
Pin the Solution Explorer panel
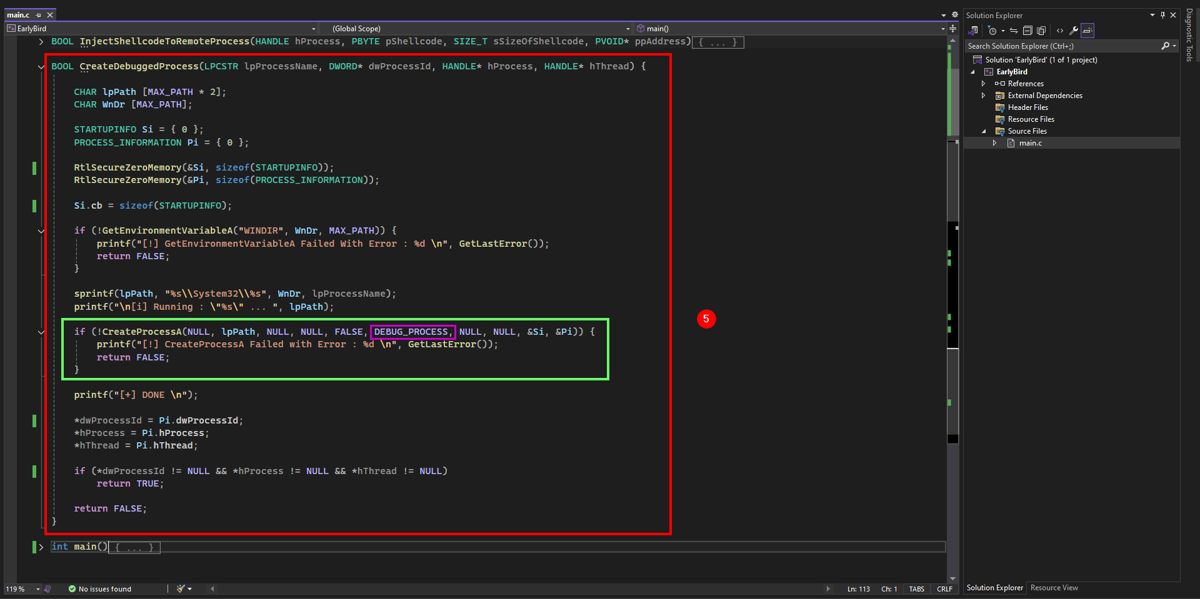pyautogui.click(x=1162, y=15)
